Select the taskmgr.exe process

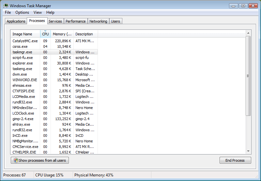[x=54, y=52]
